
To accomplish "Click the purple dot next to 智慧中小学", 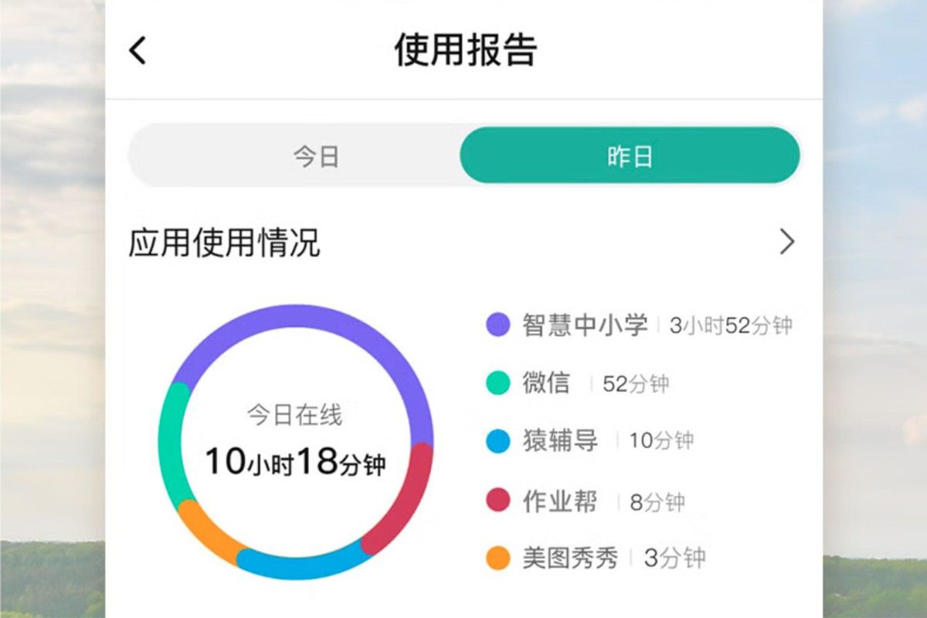I will [498, 324].
